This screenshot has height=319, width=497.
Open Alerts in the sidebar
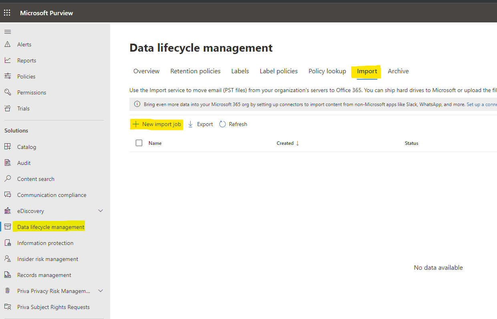tap(24, 44)
